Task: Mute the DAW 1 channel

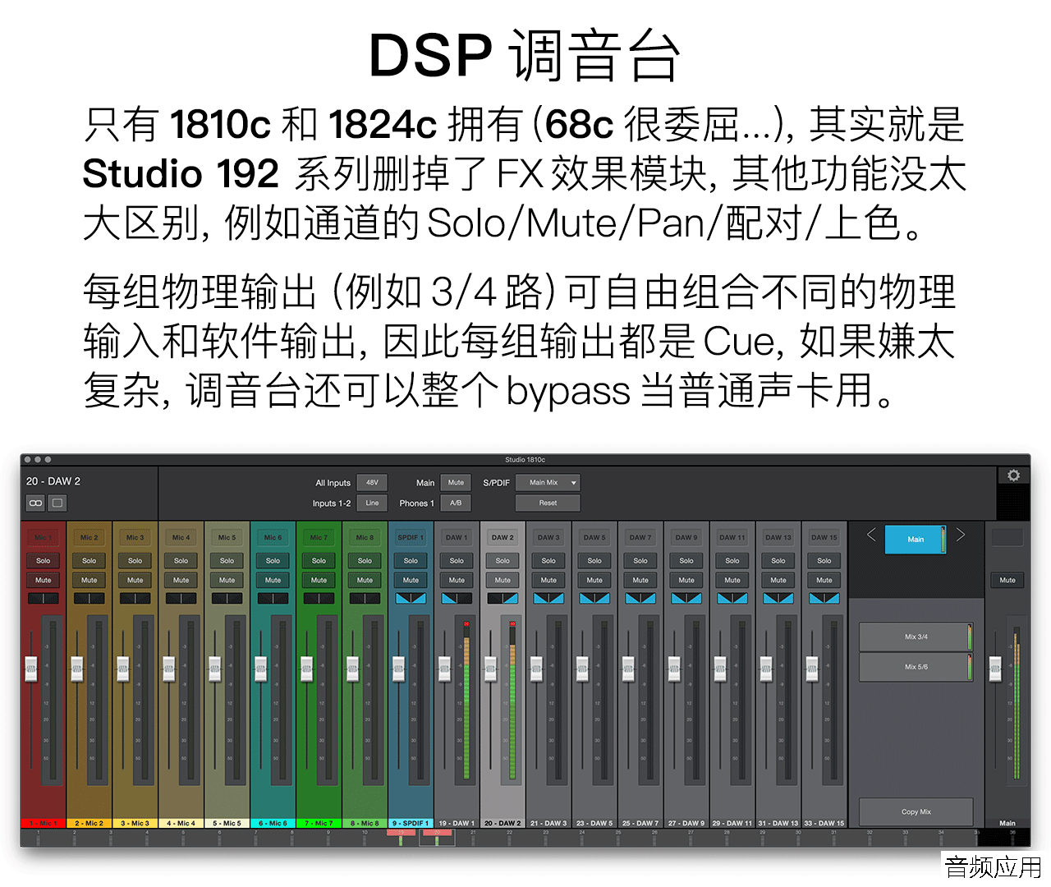Action: click(457, 580)
